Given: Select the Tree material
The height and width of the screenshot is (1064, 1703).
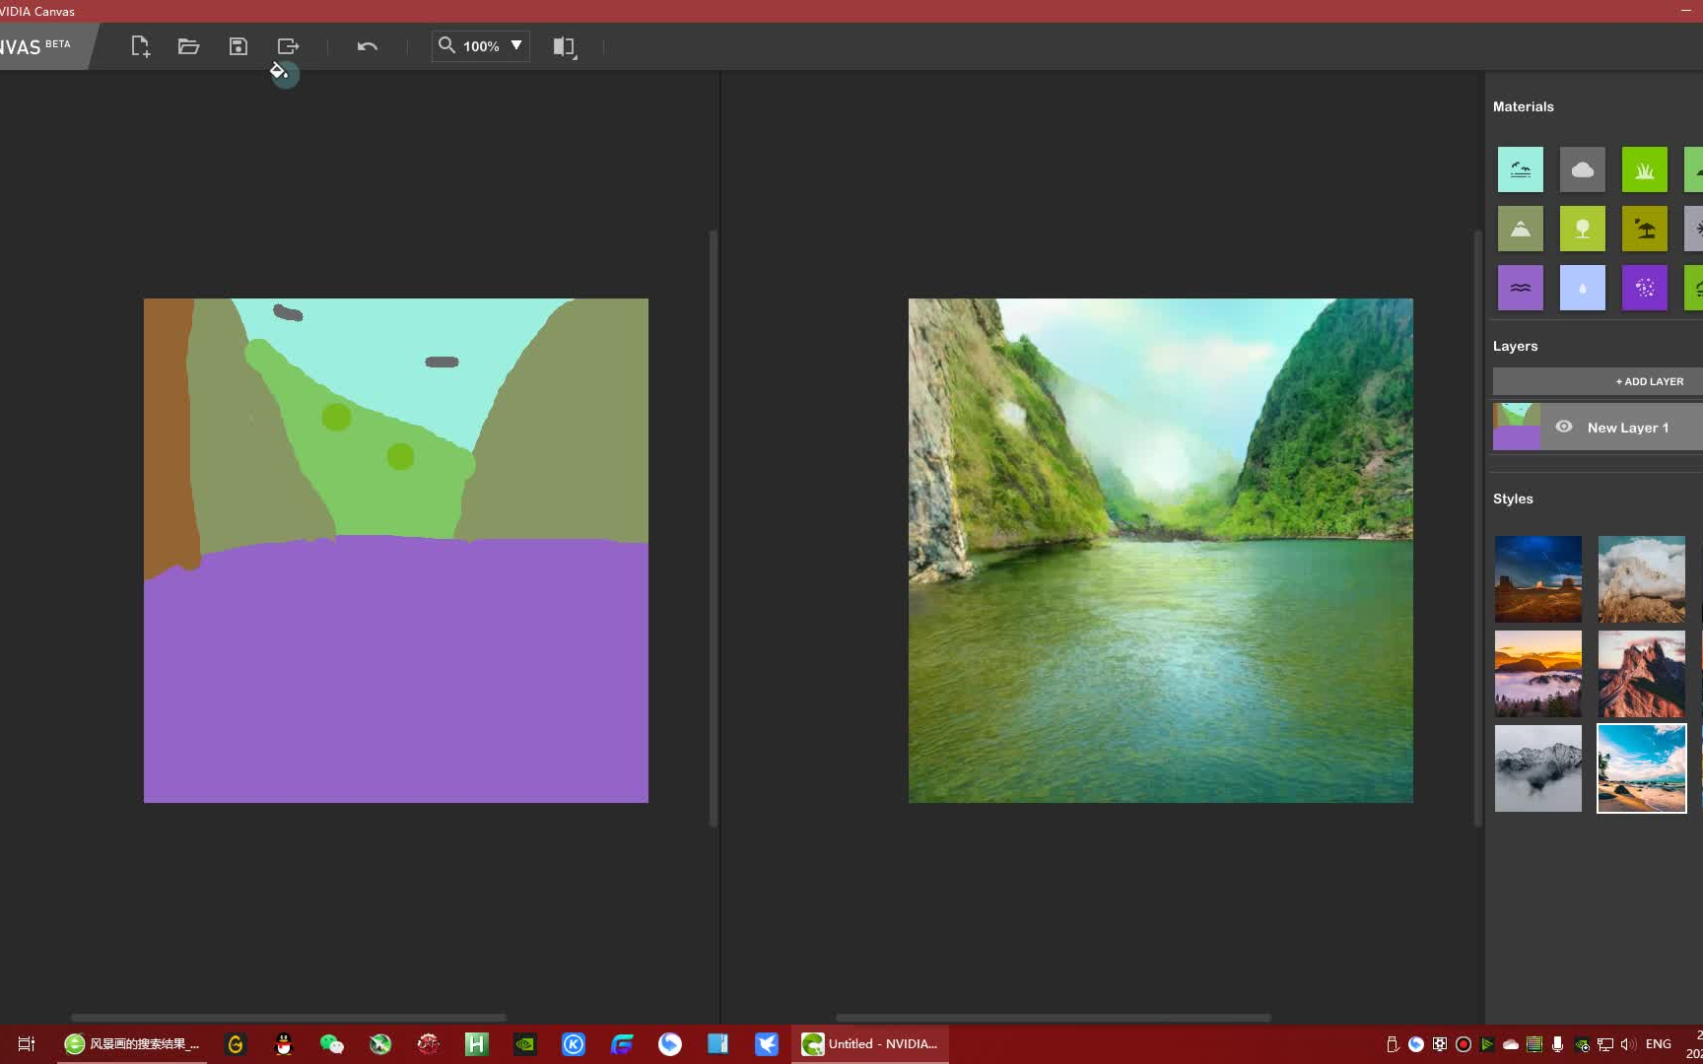Looking at the screenshot, I should click(x=1582, y=228).
